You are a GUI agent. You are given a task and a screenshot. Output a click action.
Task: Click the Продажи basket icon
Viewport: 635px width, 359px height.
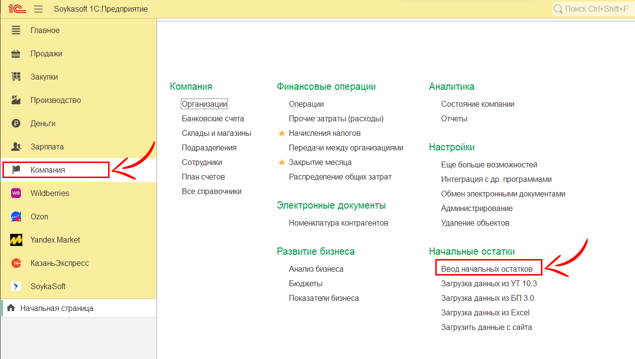pyautogui.click(x=16, y=53)
